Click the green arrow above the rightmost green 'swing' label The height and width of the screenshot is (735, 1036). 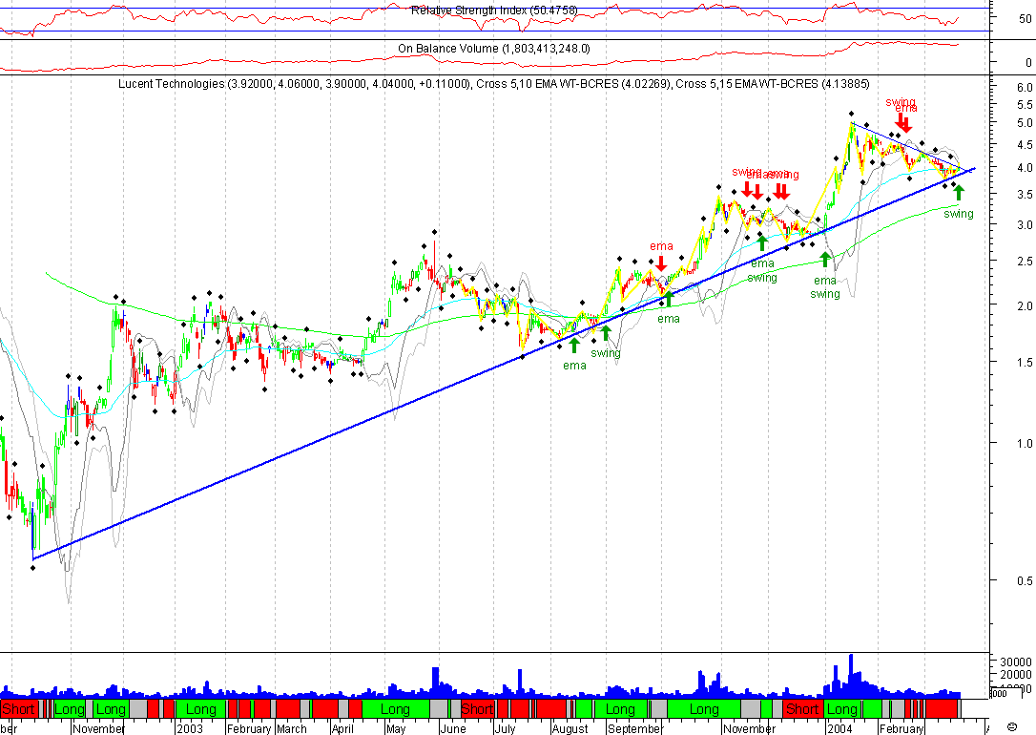click(x=959, y=193)
